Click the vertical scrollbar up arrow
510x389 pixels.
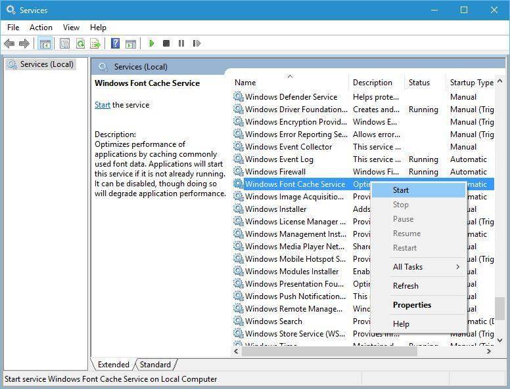[x=500, y=81]
